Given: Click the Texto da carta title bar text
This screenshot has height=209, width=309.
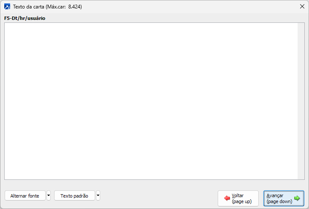Looking at the screenshot, I should pyautogui.click(x=47, y=7).
